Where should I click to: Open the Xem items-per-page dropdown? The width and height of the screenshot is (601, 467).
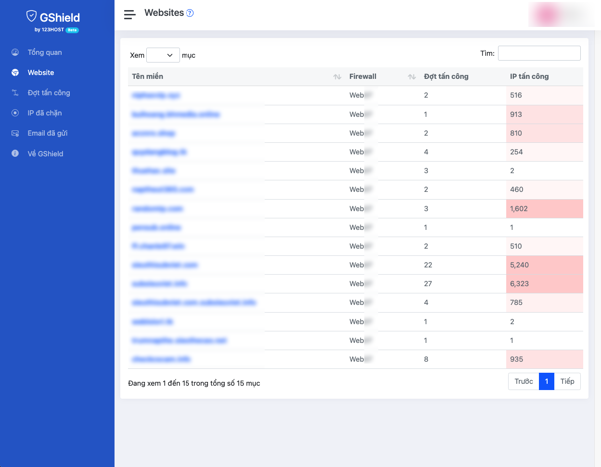click(x=163, y=55)
